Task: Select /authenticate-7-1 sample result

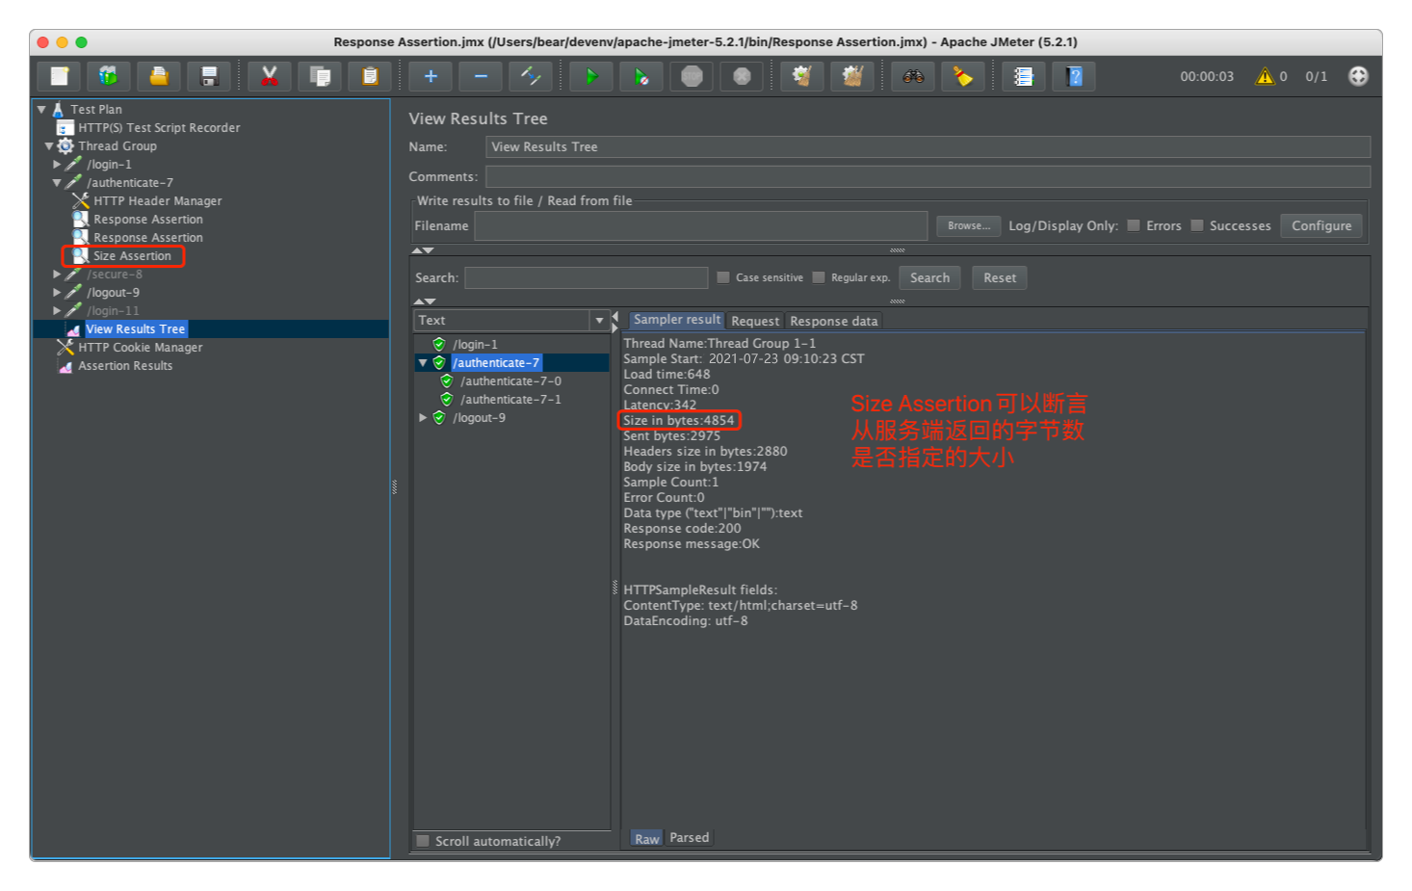Action: point(510,400)
